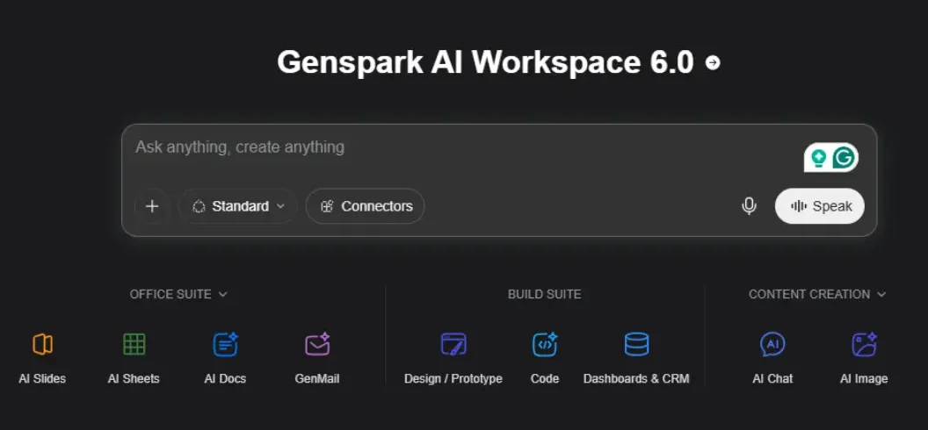Click the AI Slides label text
The image size is (928, 430).
[42, 378]
